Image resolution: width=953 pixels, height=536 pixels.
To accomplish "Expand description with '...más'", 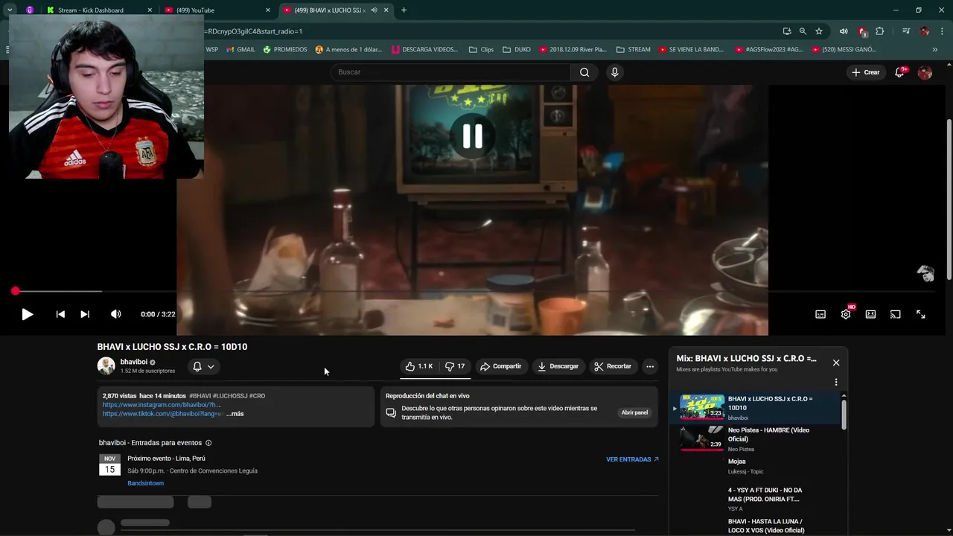I will click(x=235, y=414).
